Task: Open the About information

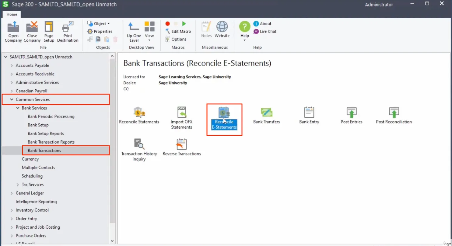Action: 262,23
